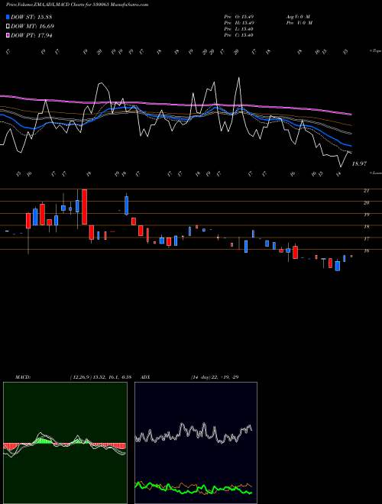Click the ADX (14 day) parameter values
This screenshot has height=504, width=382.
click(215, 377)
